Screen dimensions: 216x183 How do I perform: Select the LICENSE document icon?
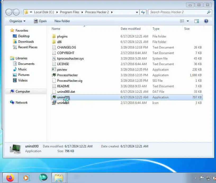pos(54,64)
